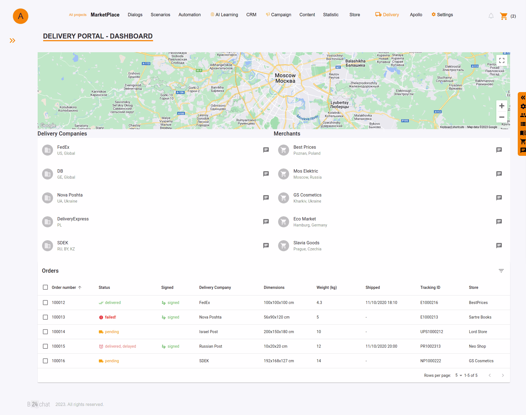The image size is (526, 415).
Task: Check the box for order 100016
Action: [45, 361]
